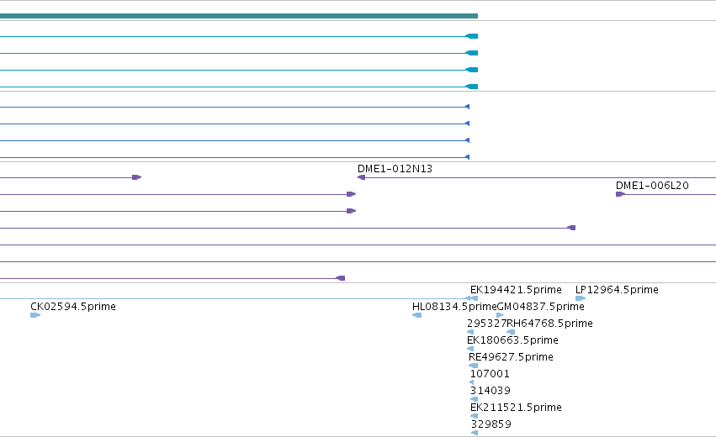Screen dimensions: 716x437
Task: Click the DME1-012N13 label text
Action: (395, 169)
